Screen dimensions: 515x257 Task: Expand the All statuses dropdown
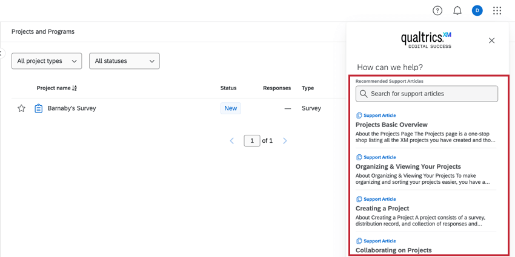point(124,61)
